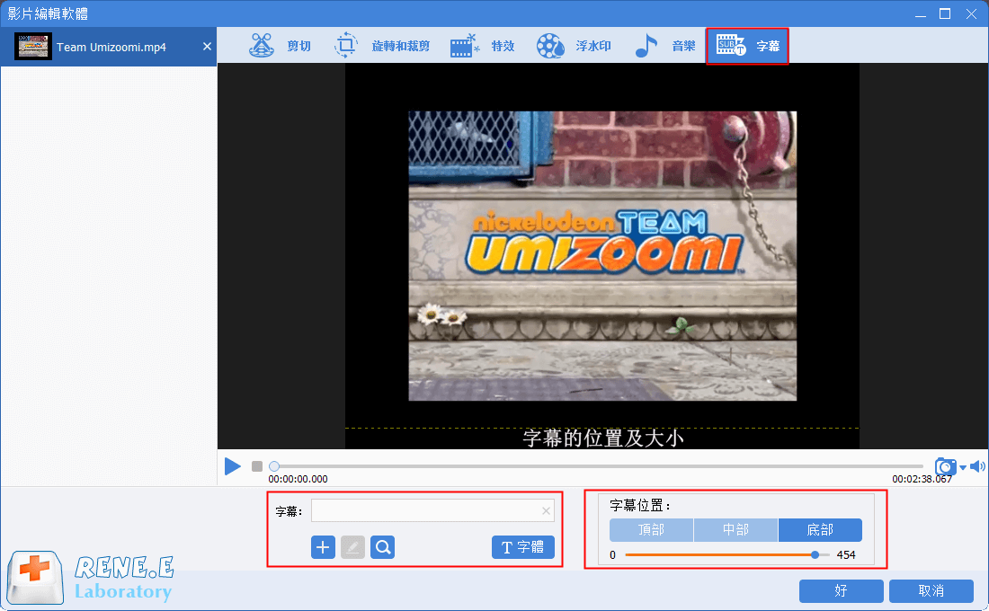The height and width of the screenshot is (611, 989).
Task: Click the scissors icon in toolbar
Action: 261,46
